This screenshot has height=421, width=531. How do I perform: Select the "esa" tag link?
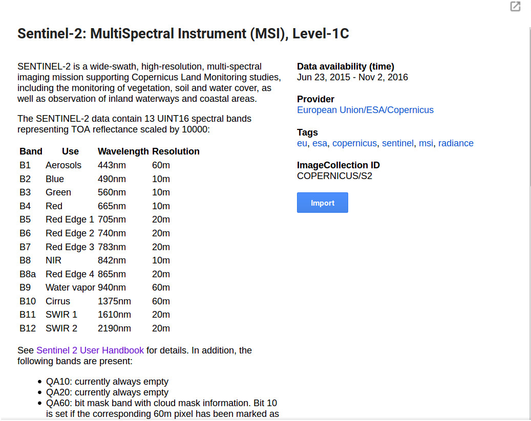[x=320, y=143]
